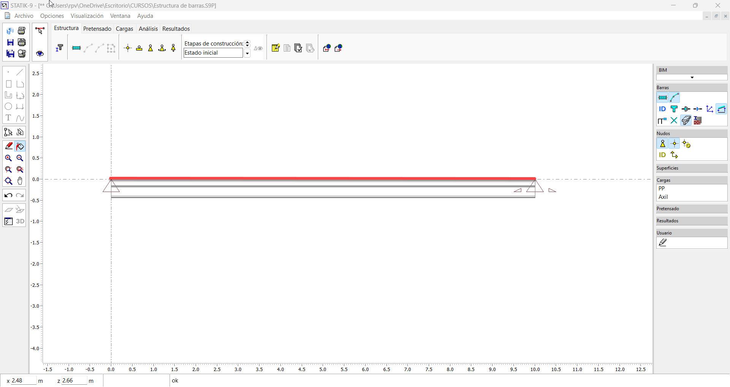Click the cyan bar element tool in toolbar
The height and width of the screenshot is (387, 730).
pyautogui.click(x=76, y=48)
